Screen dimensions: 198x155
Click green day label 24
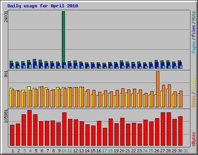click(x=145, y=151)
